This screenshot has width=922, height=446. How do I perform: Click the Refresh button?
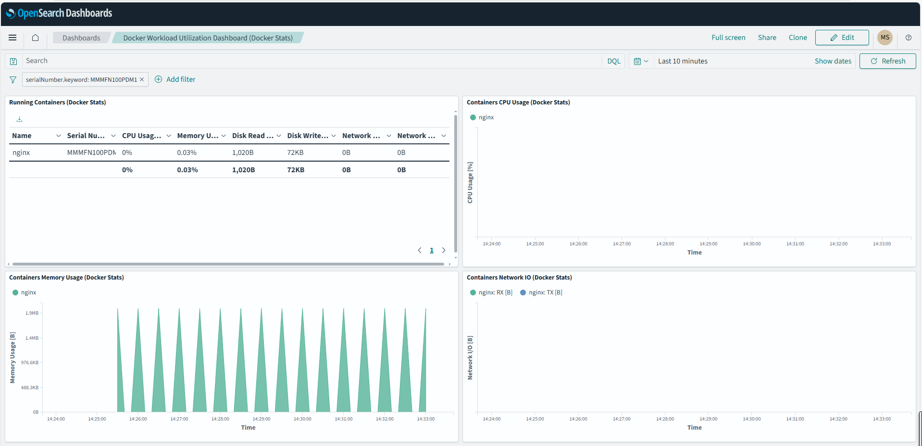(x=887, y=61)
